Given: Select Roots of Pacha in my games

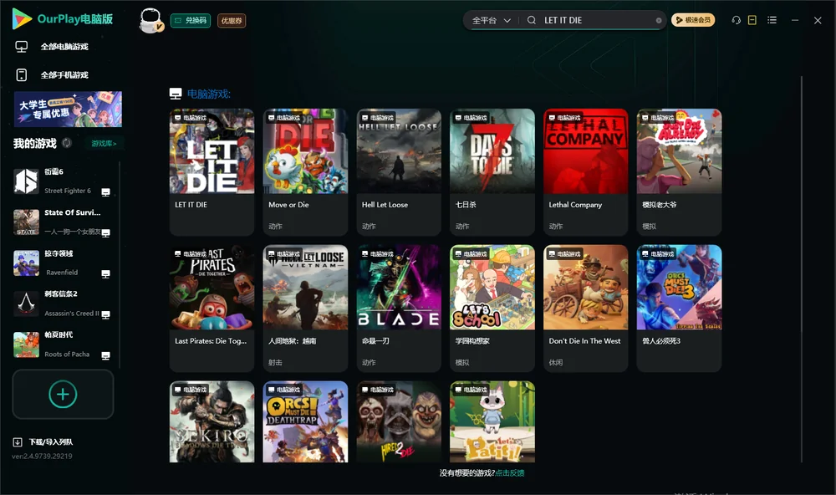Looking at the screenshot, I should (63, 345).
